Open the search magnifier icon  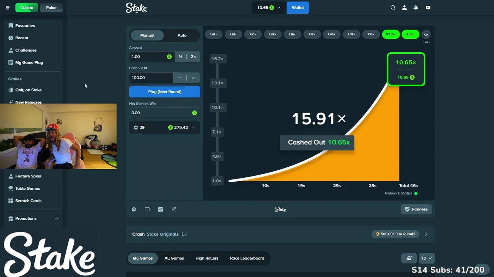(393, 8)
